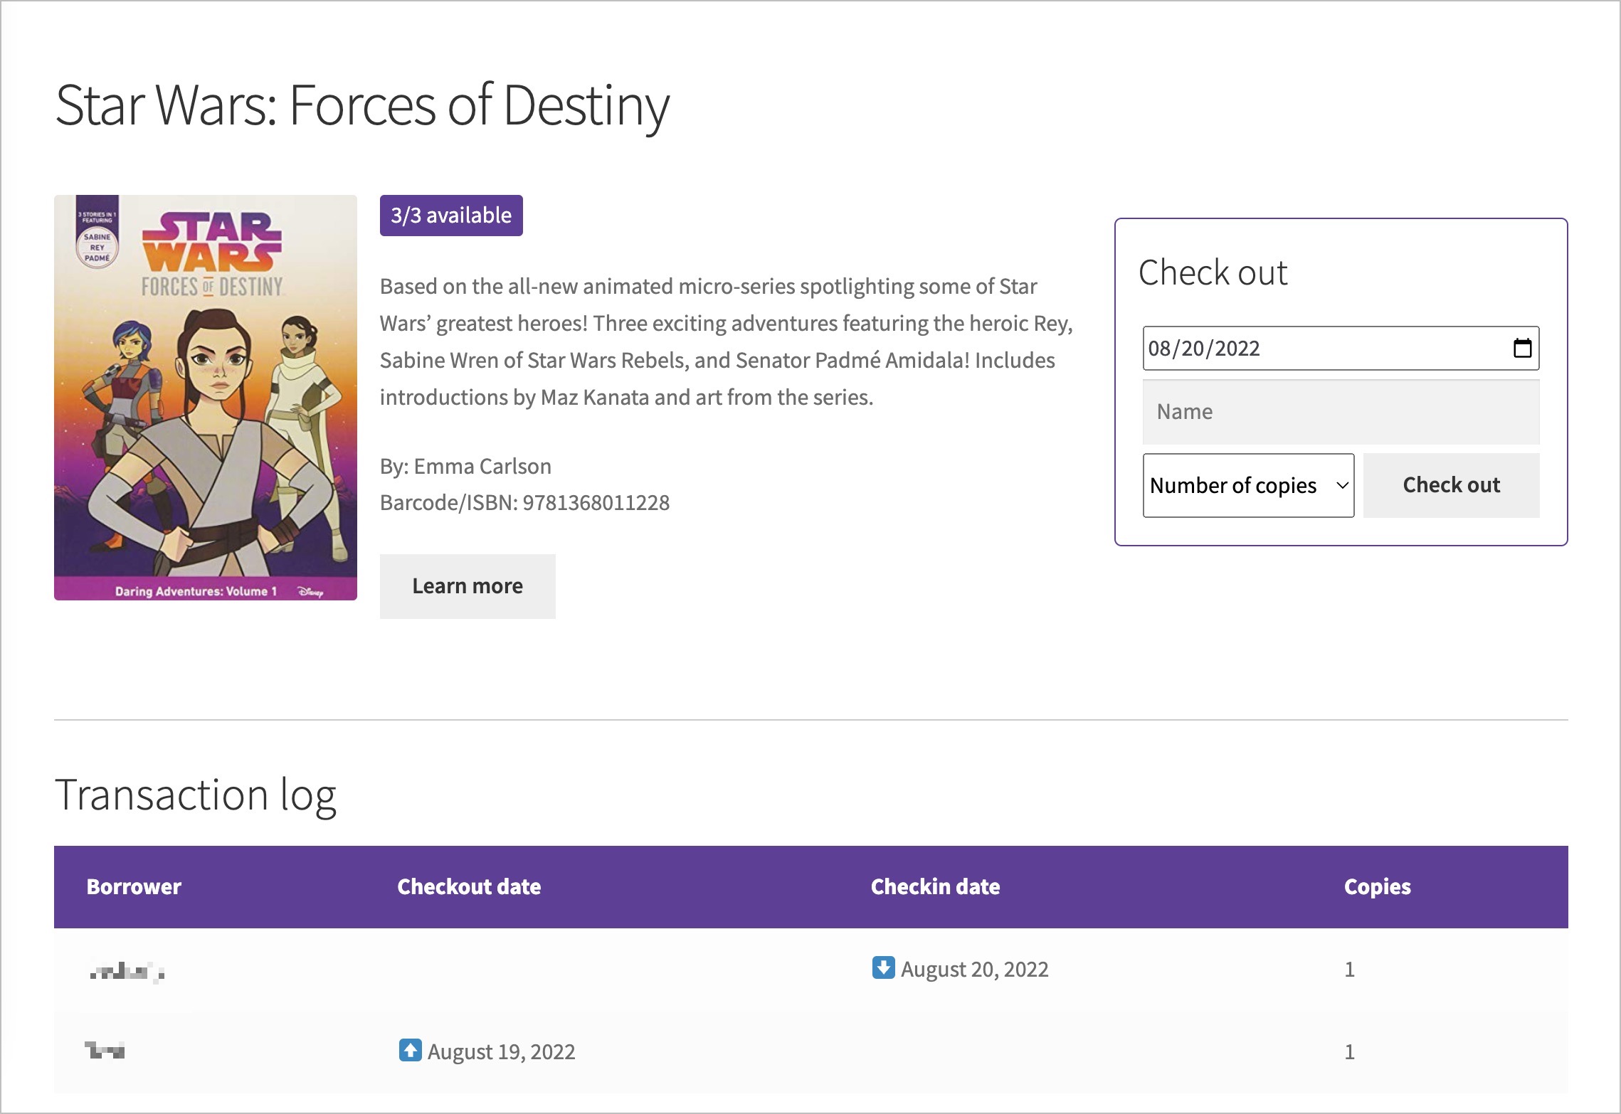
Task: Select the Checkin date column header
Action: [x=935, y=886]
